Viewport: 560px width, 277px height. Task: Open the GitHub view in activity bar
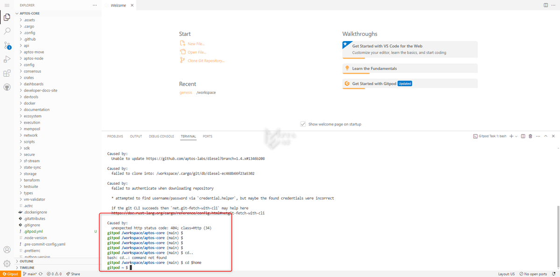point(7,87)
